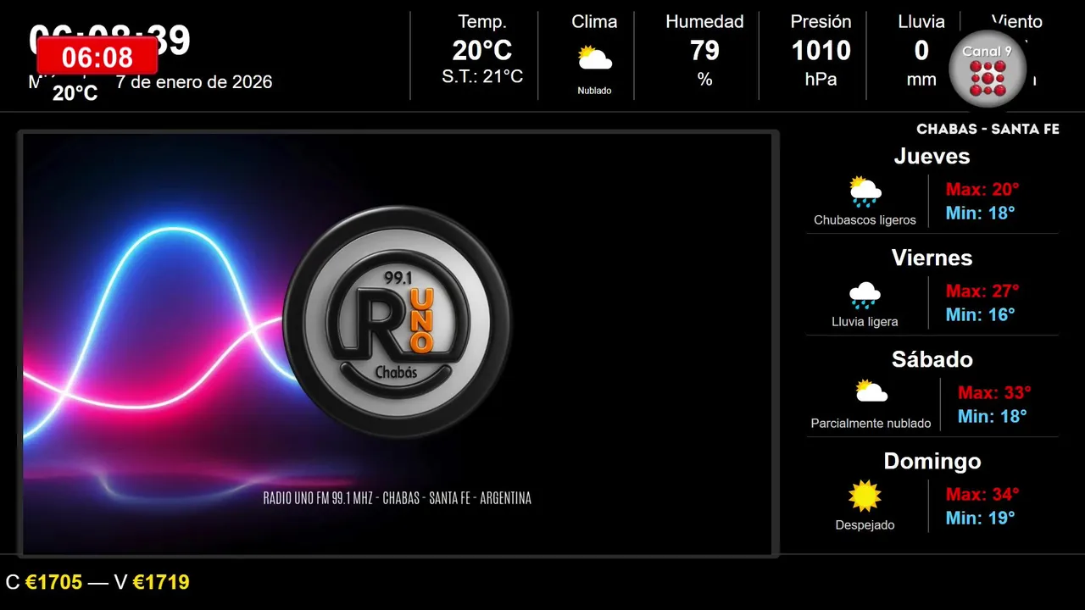The height and width of the screenshot is (610, 1085).
Task: Click the €1705 buy price
Action: tap(54, 583)
